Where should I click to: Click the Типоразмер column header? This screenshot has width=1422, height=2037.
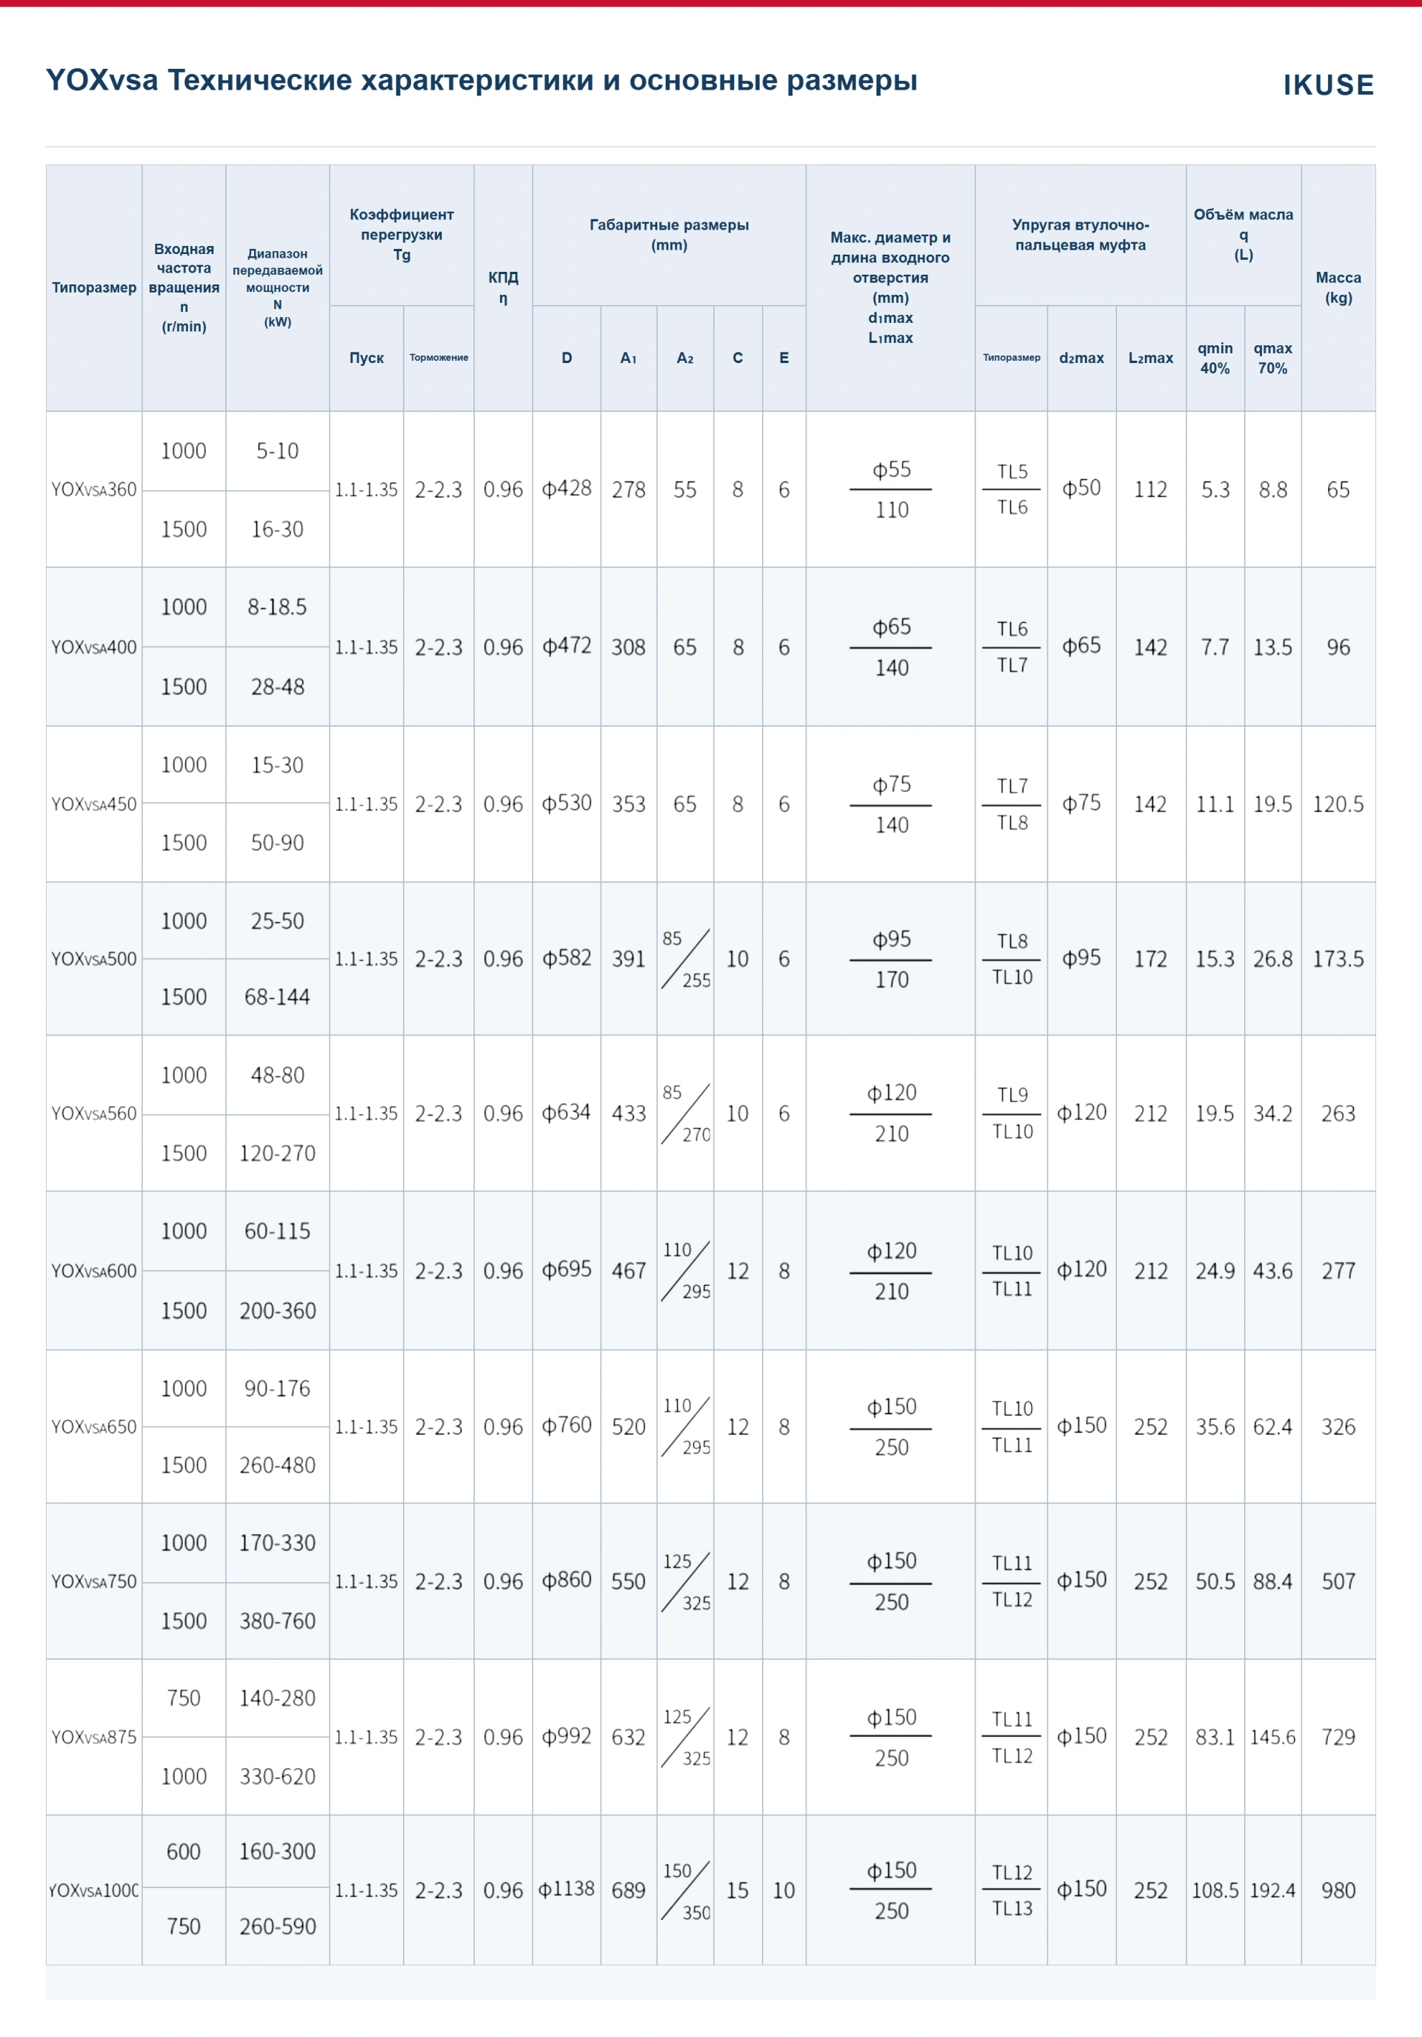click(x=94, y=287)
